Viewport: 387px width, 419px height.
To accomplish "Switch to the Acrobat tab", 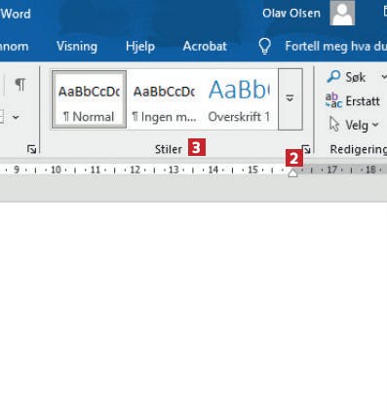I will (x=205, y=46).
